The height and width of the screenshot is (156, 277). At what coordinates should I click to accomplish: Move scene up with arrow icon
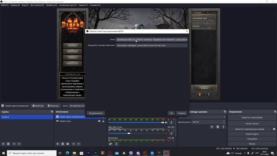tap(14, 144)
